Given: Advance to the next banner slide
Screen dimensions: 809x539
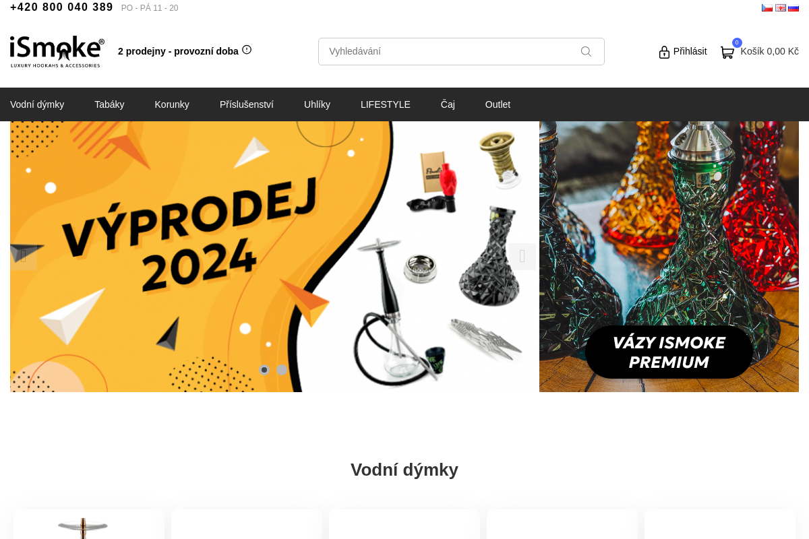Looking at the screenshot, I should click(522, 257).
